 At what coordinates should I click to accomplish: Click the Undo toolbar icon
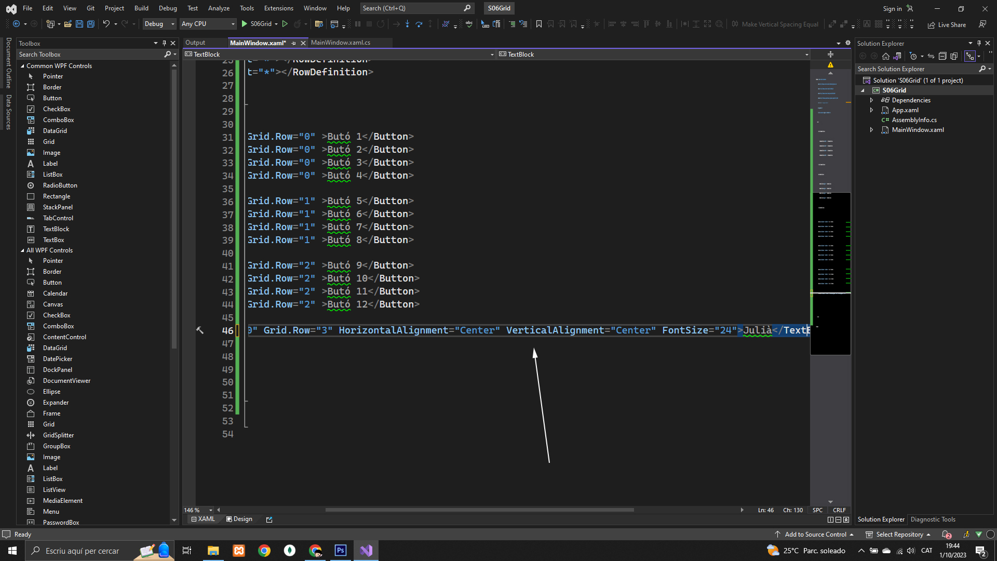(x=106, y=24)
